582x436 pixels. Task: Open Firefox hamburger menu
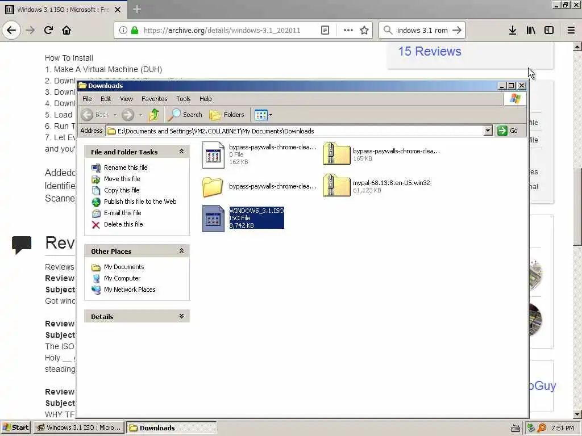[x=571, y=30]
